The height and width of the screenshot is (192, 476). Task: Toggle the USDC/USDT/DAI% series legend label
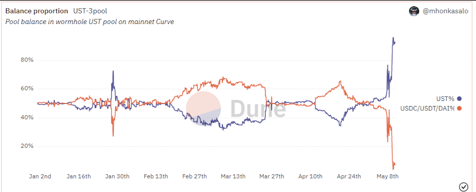pos(427,108)
